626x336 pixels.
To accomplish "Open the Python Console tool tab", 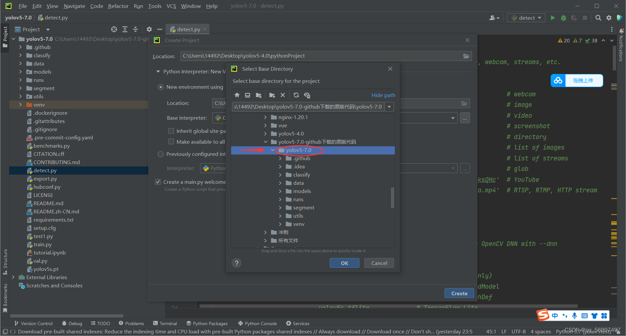I will click(x=257, y=324).
